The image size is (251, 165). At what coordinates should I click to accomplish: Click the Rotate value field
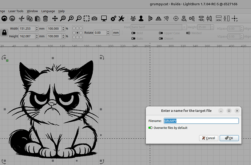(100, 33)
